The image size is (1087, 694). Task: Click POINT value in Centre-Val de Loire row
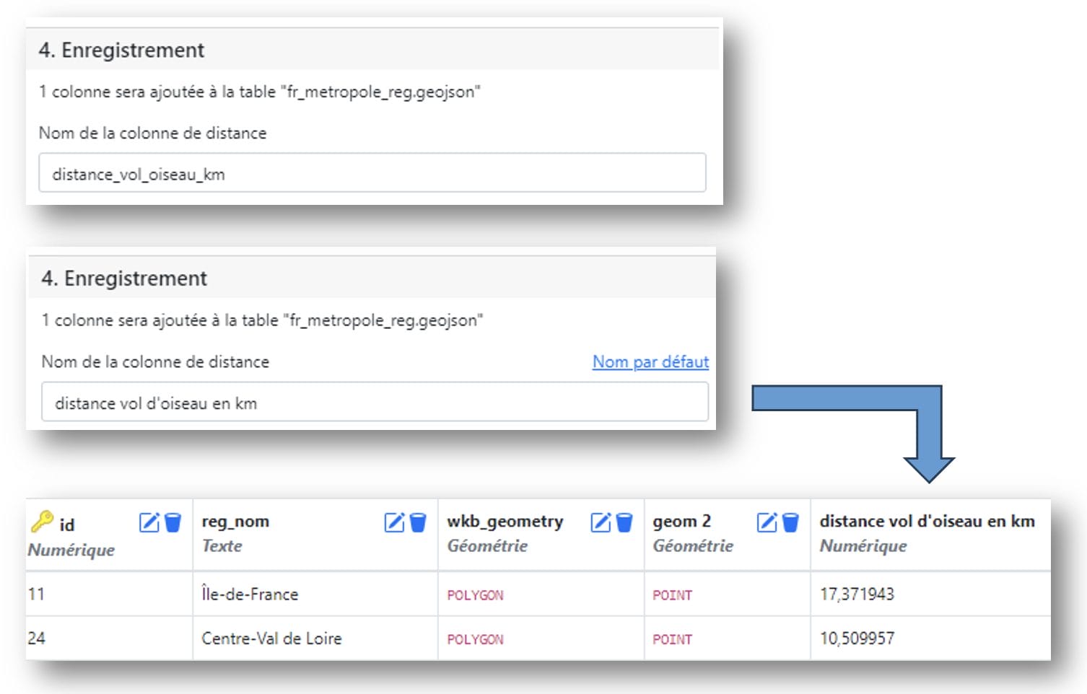[x=672, y=639]
